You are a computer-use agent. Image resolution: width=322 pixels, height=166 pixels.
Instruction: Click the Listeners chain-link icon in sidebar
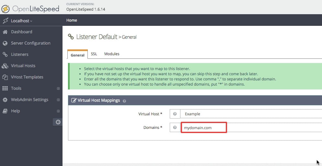coord(5,55)
